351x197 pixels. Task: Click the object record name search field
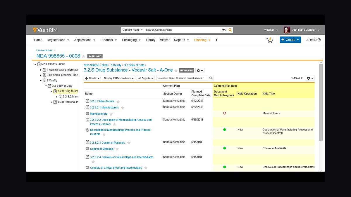pyautogui.click(x=182, y=78)
